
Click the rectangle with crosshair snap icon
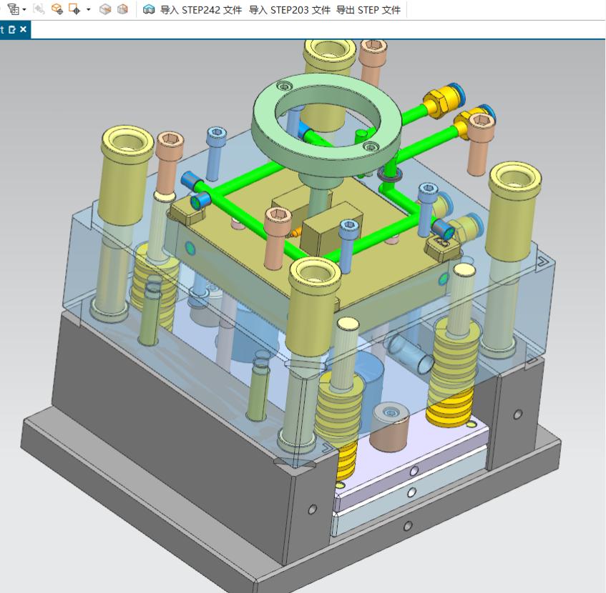[x=74, y=9]
